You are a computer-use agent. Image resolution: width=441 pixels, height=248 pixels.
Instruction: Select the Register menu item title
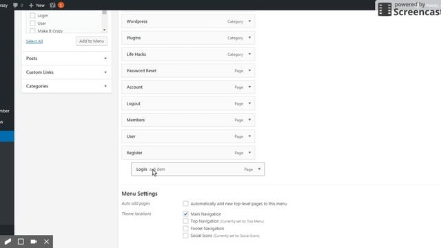(x=134, y=153)
